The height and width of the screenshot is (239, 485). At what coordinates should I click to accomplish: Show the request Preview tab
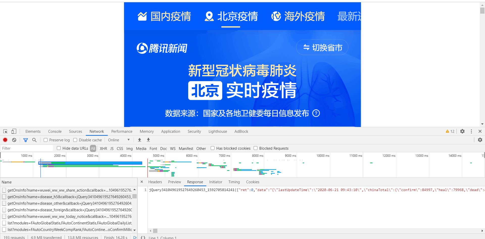point(175,182)
